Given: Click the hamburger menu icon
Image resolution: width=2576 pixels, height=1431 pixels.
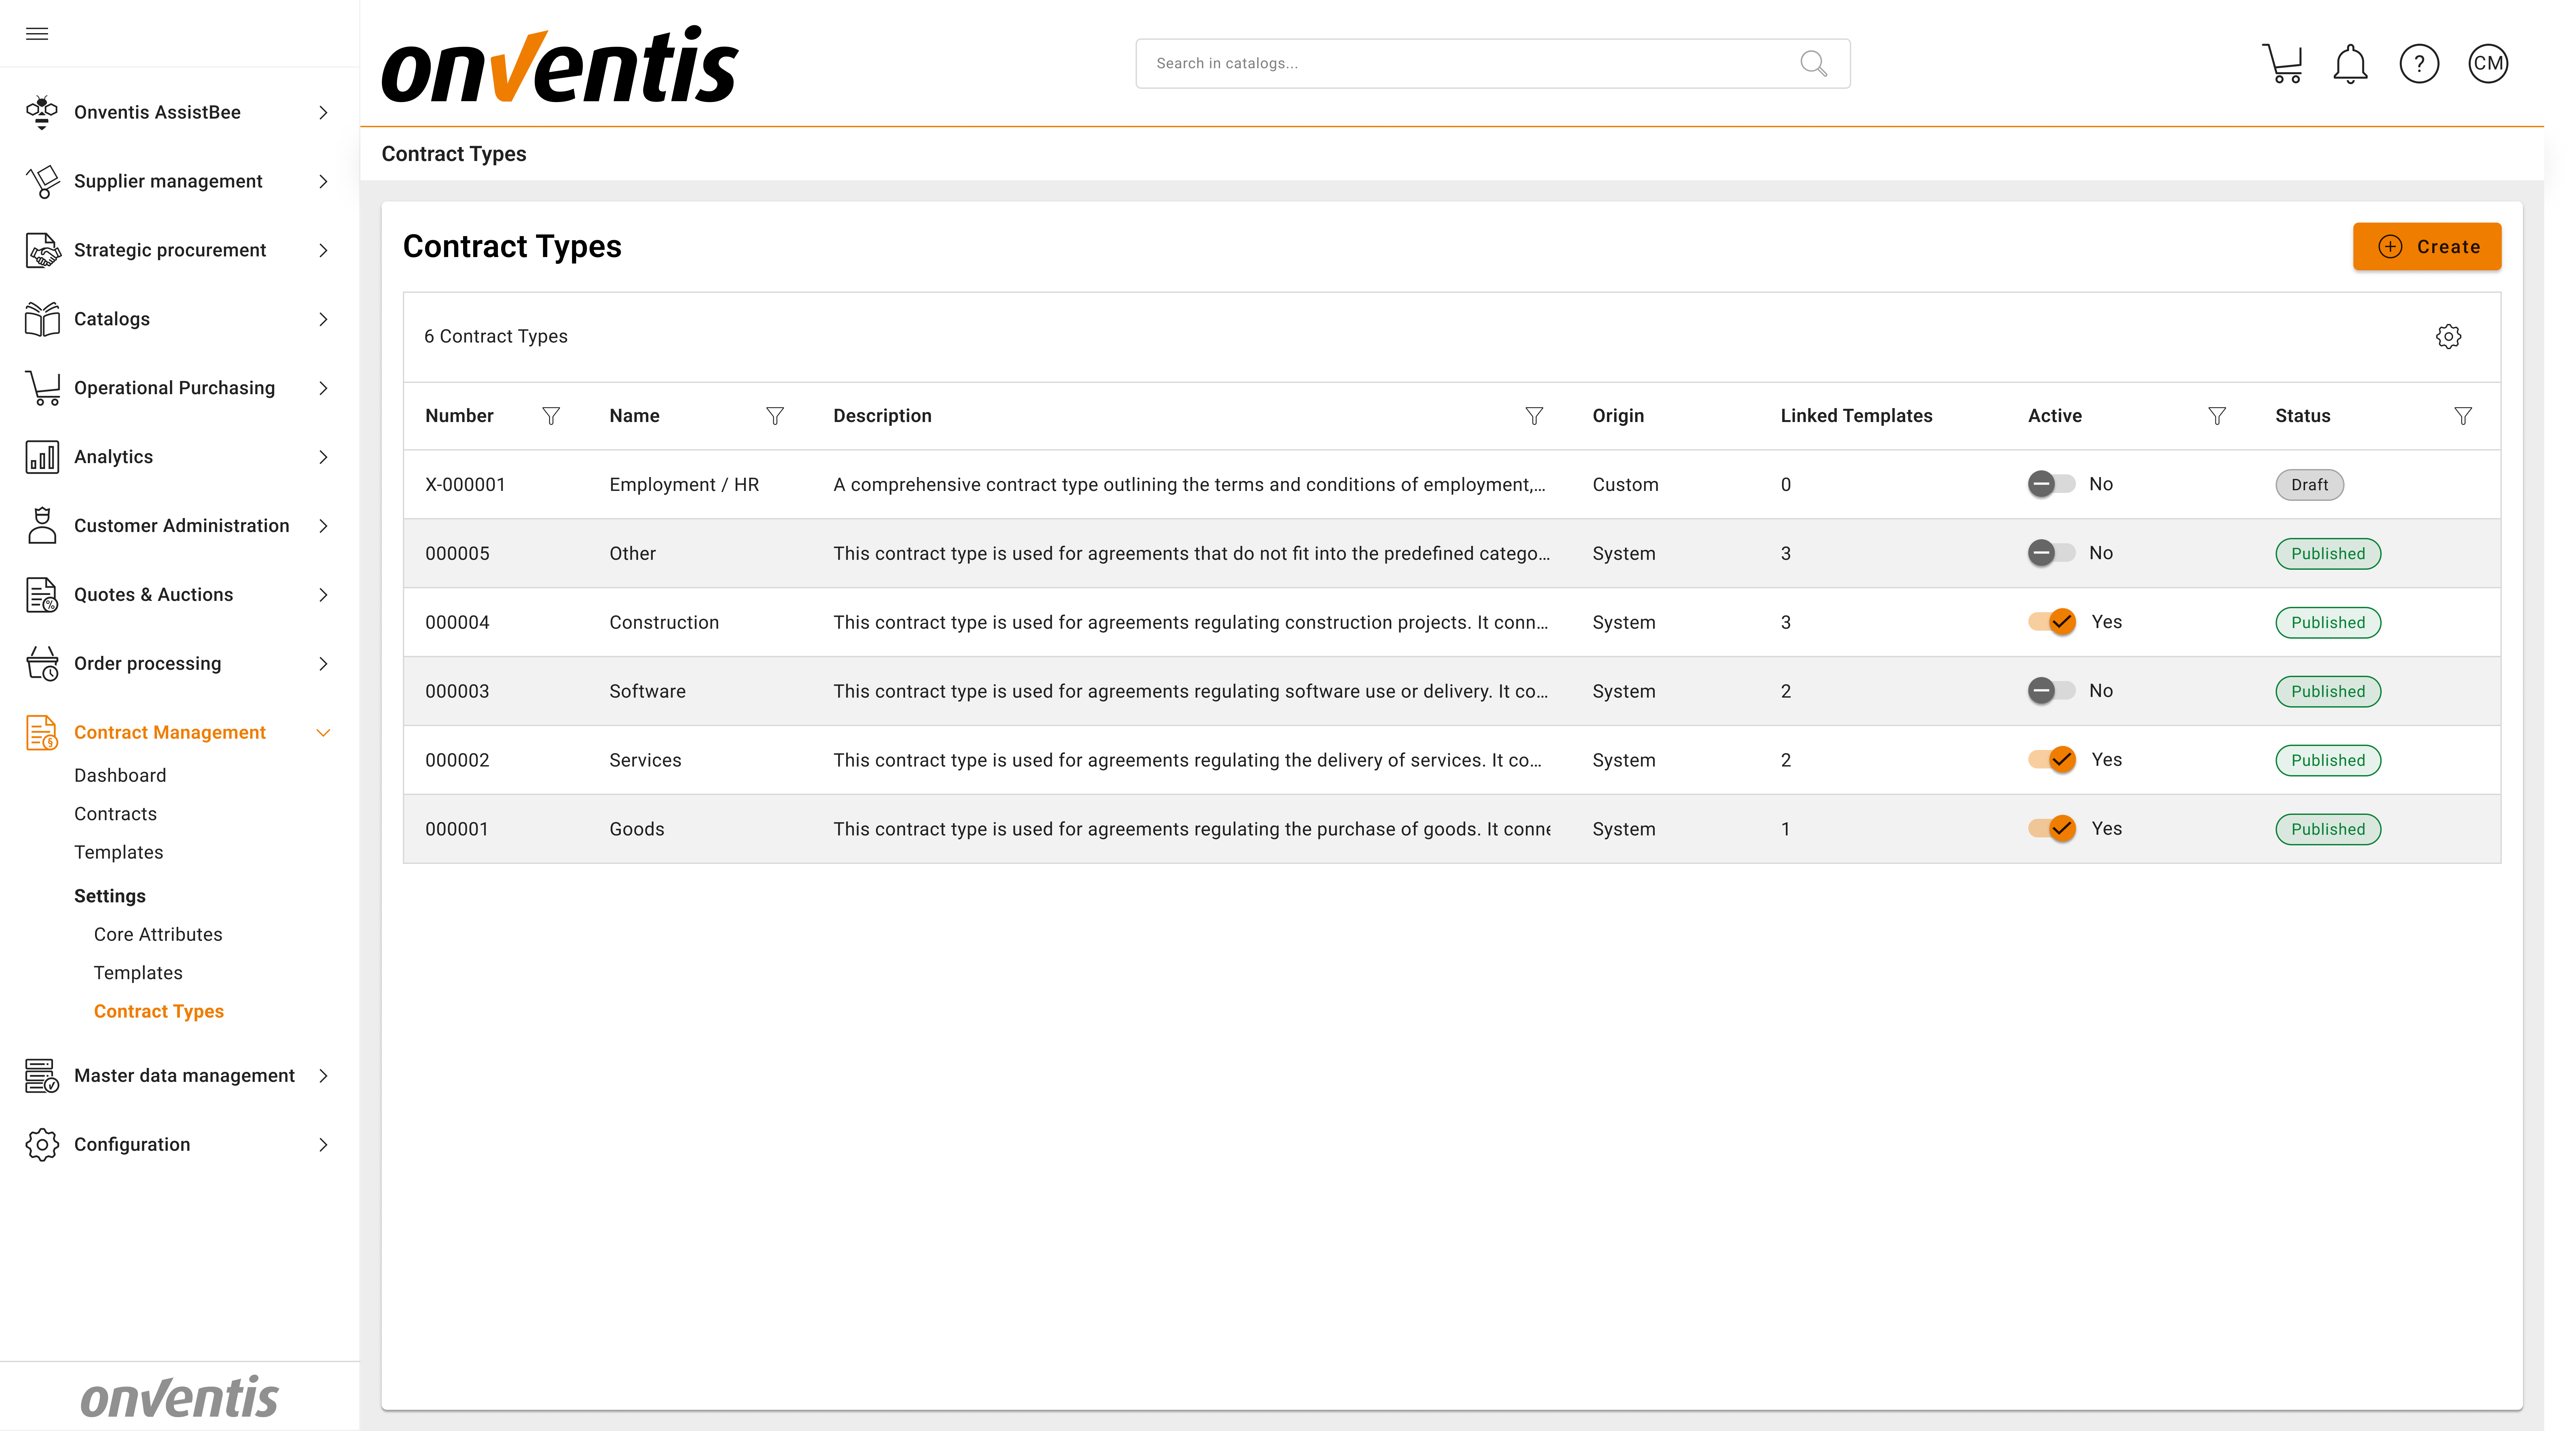Looking at the screenshot, I should click(x=37, y=34).
